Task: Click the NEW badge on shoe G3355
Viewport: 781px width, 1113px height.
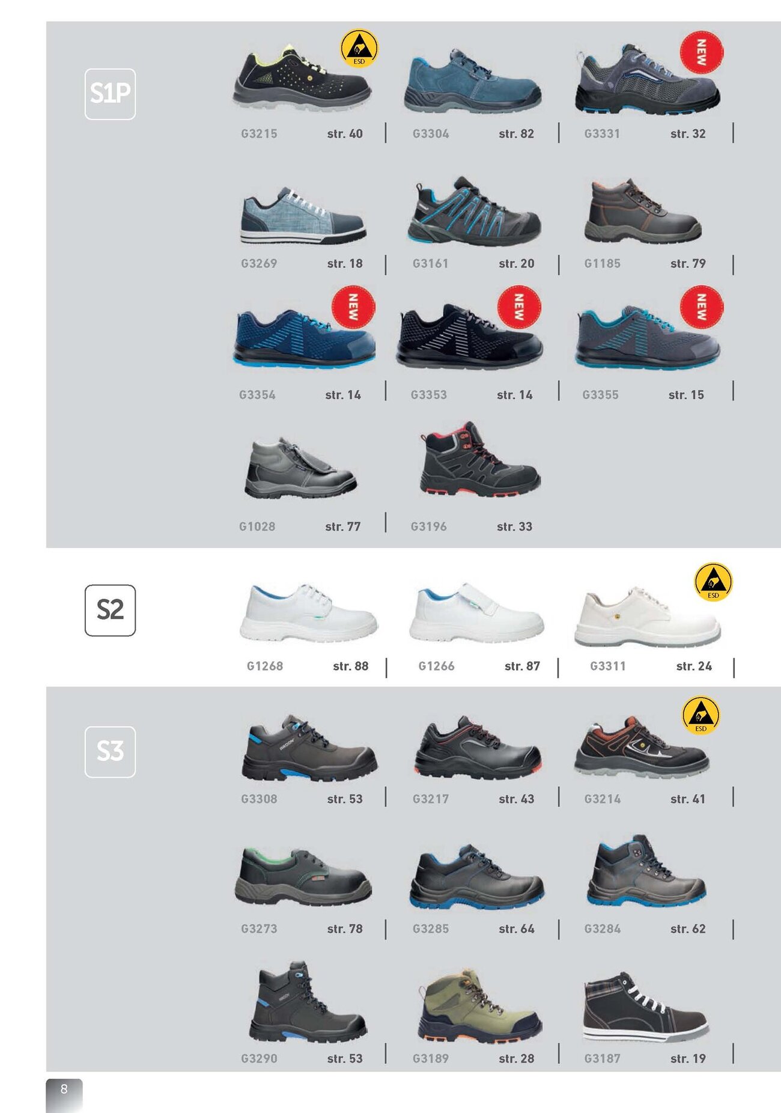Action: [701, 306]
